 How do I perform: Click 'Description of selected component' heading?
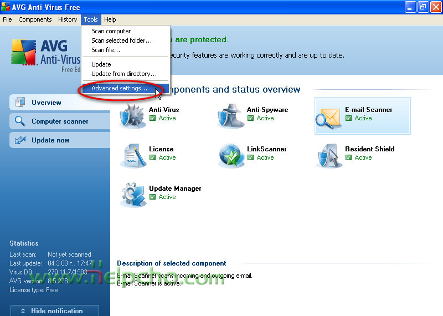click(x=172, y=263)
